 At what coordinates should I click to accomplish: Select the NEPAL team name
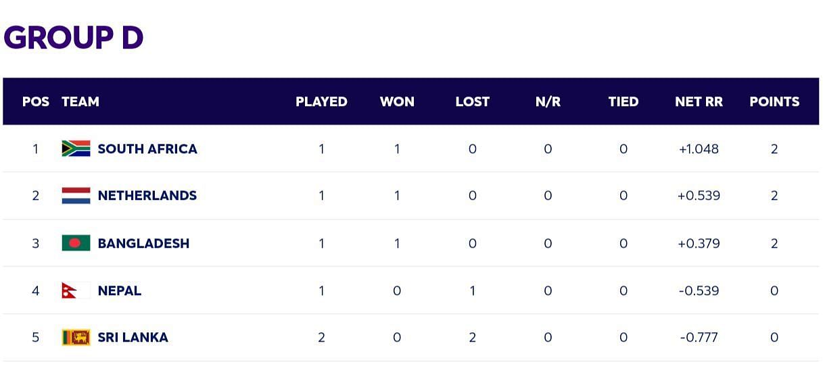pyautogui.click(x=120, y=290)
